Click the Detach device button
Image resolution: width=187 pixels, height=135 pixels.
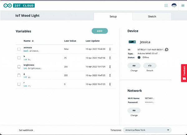pos(150,66)
